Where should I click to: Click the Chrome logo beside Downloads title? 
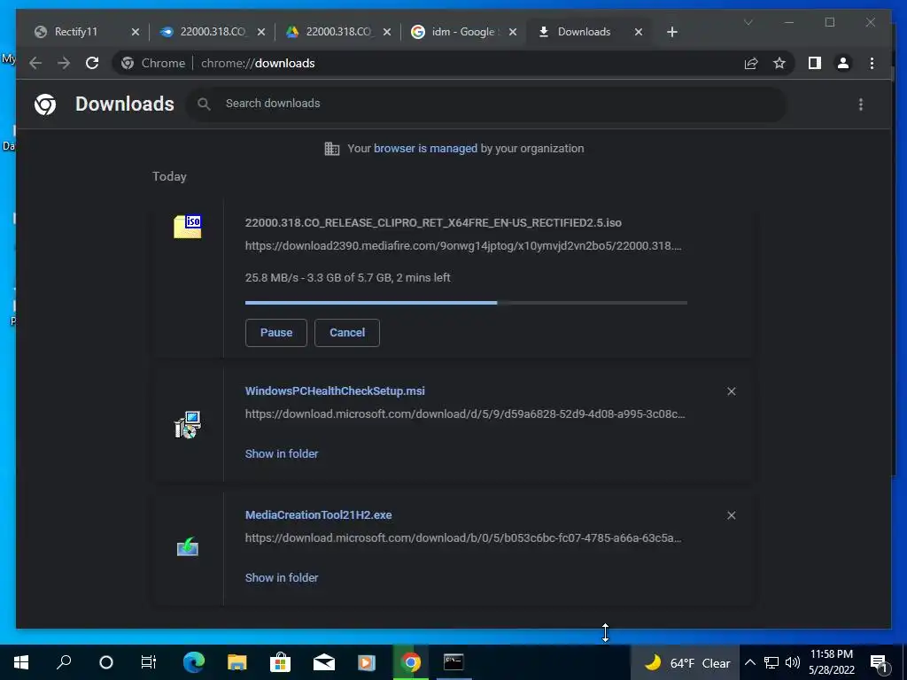[45, 104]
